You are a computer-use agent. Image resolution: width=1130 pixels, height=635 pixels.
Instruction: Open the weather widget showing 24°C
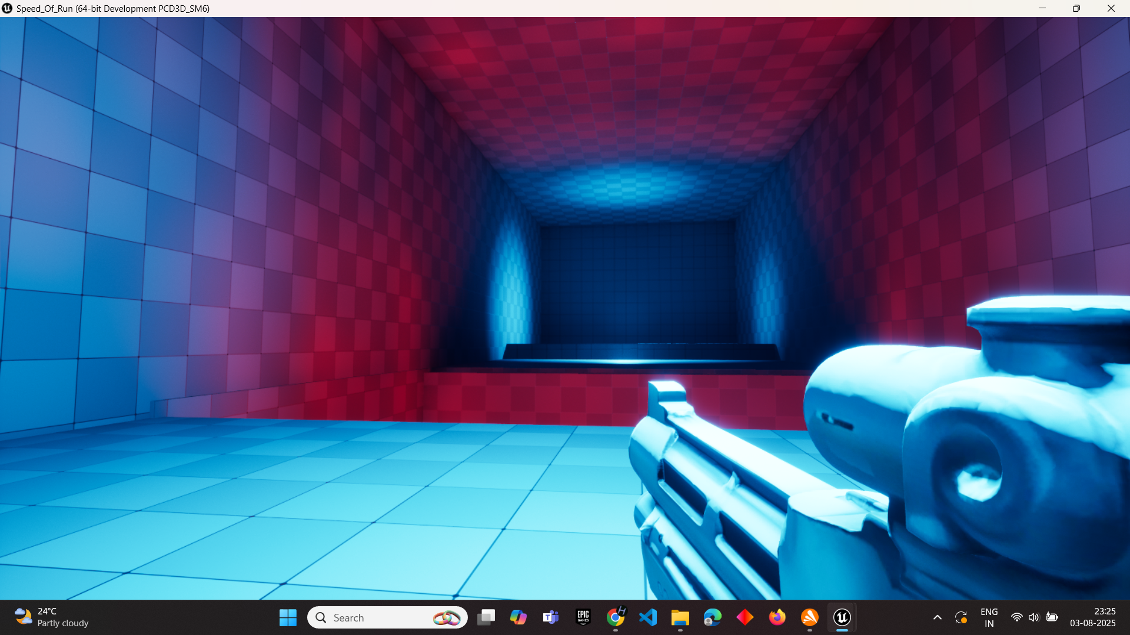coord(52,617)
